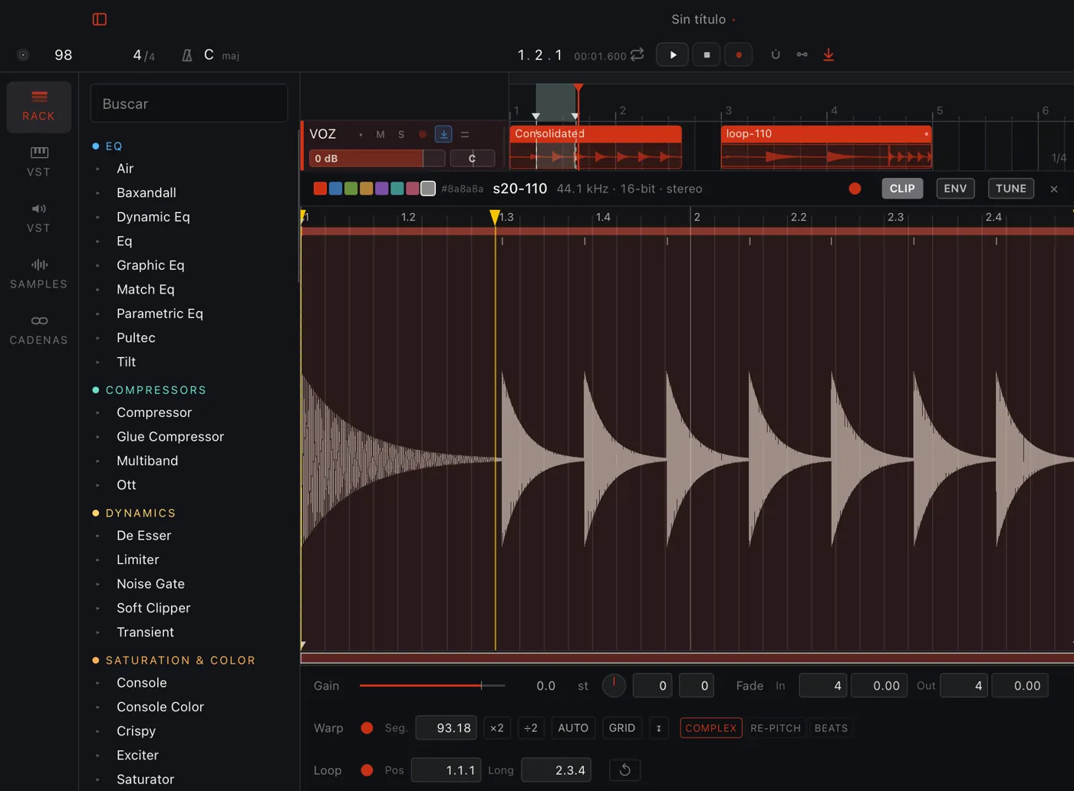Toggle the red clip active dot
Screen dimensions: 1074x791
coord(855,189)
